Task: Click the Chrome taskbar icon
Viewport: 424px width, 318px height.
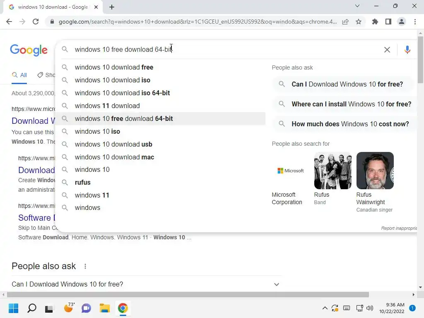Action: pos(123,308)
